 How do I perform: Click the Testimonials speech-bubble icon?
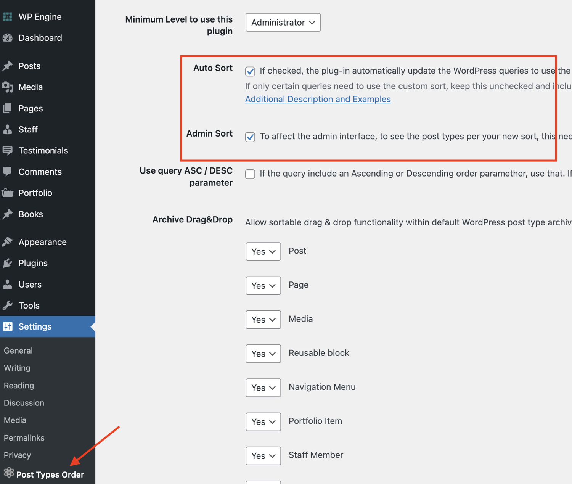tap(8, 150)
